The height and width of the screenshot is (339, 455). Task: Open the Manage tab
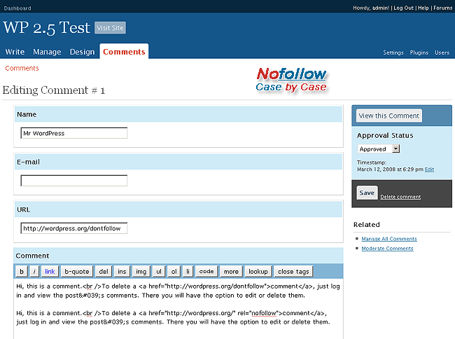(47, 52)
